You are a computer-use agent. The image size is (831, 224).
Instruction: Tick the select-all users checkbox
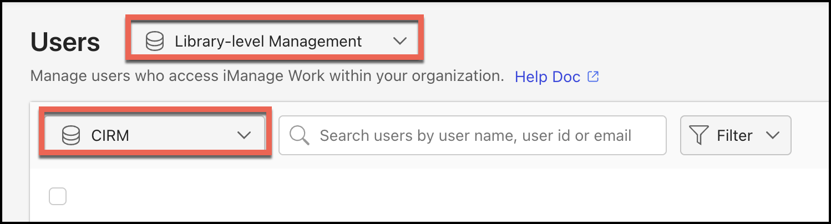[x=58, y=196]
